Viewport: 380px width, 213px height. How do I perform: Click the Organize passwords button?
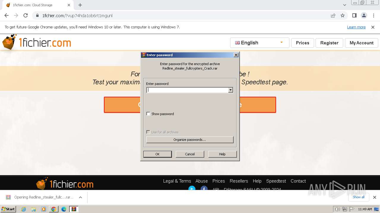pyautogui.click(x=190, y=140)
